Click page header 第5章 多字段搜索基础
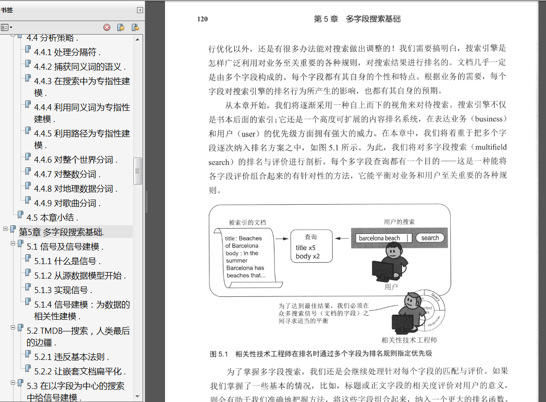Screen dimensions: 546x402 (x=357, y=19)
